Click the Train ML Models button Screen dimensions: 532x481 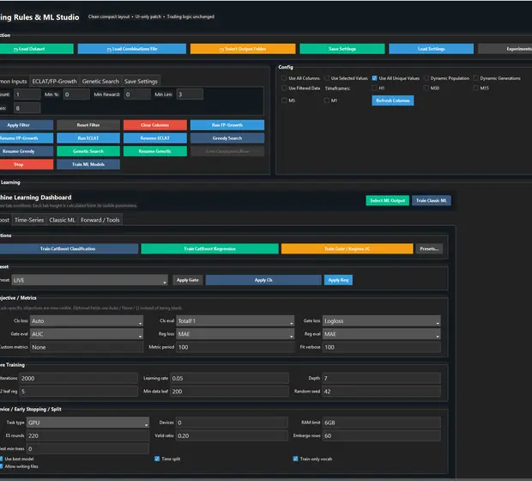click(88, 164)
